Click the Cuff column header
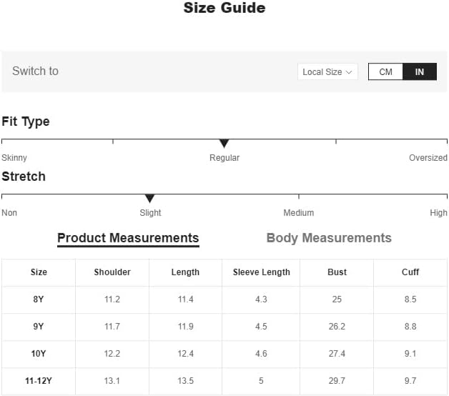Viewport: 449px width, 396px height. coord(410,272)
